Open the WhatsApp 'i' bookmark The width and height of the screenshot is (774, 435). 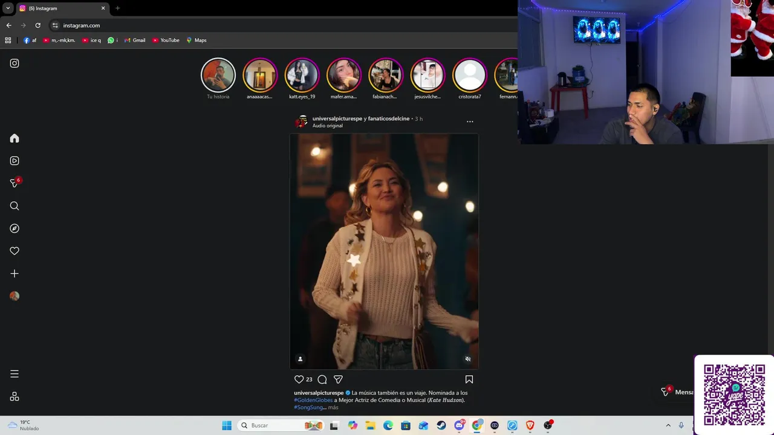tap(112, 40)
